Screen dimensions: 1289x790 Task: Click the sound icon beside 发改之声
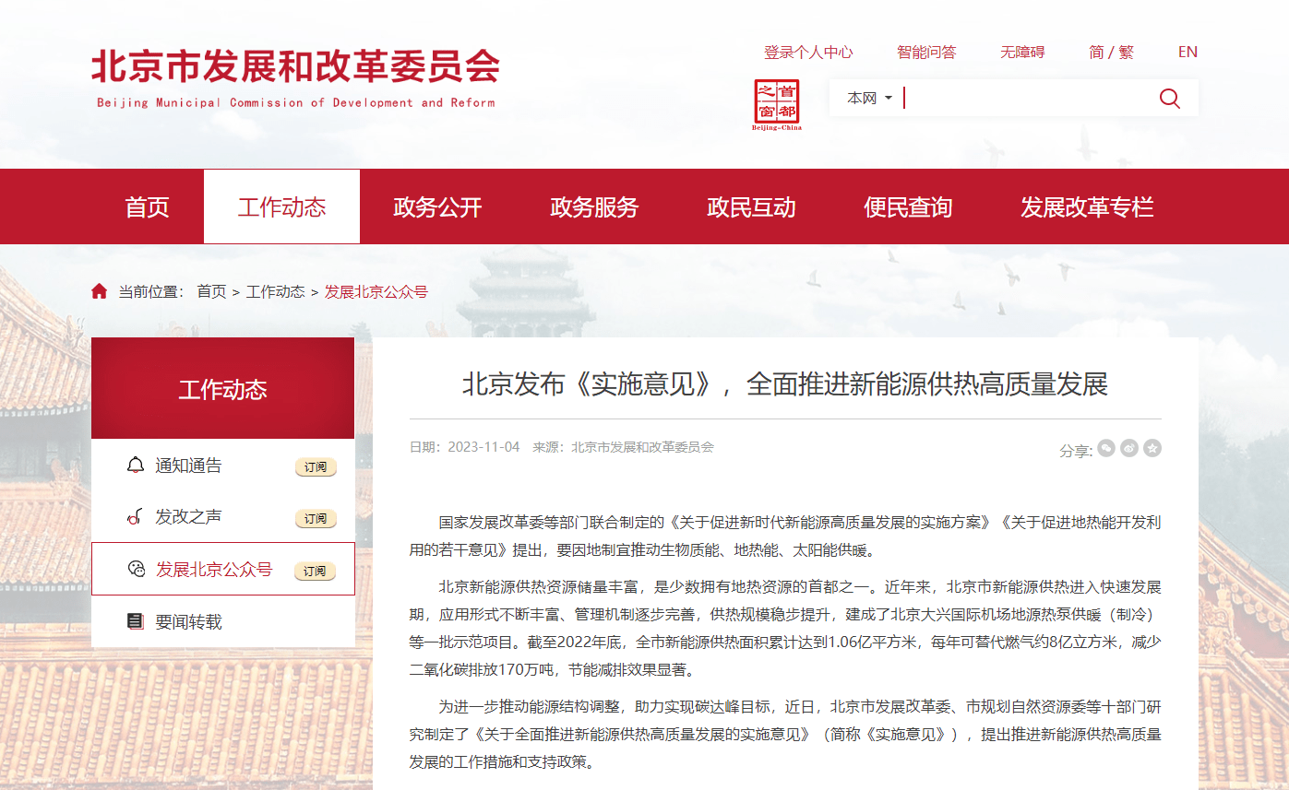pyautogui.click(x=135, y=517)
